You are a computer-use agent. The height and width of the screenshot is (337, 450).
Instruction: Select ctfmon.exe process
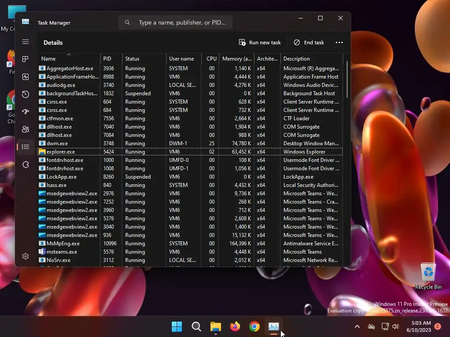tap(190, 118)
